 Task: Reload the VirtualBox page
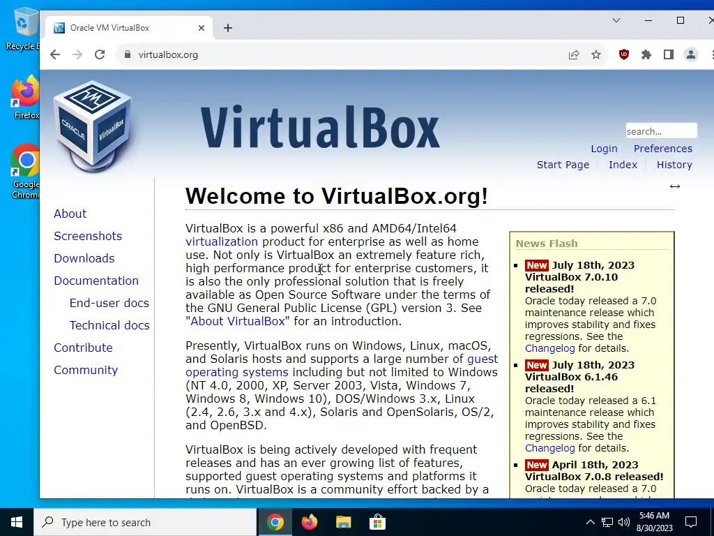click(x=100, y=54)
